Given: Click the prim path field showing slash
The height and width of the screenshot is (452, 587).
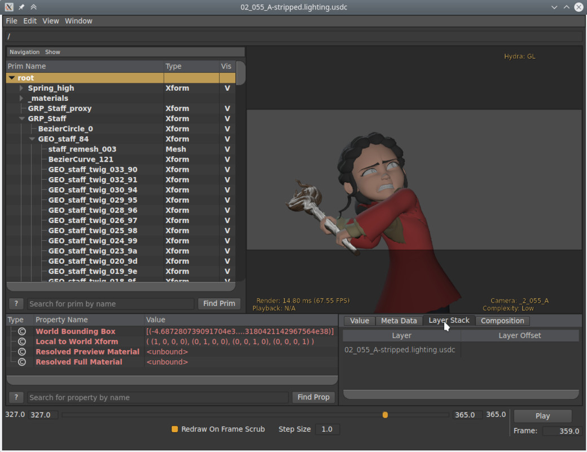Looking at the screenshot, I should click(x=294, y=36).
